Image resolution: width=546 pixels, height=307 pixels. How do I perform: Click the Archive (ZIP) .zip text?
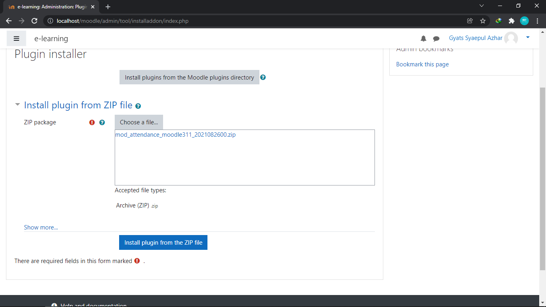(137, 205)
